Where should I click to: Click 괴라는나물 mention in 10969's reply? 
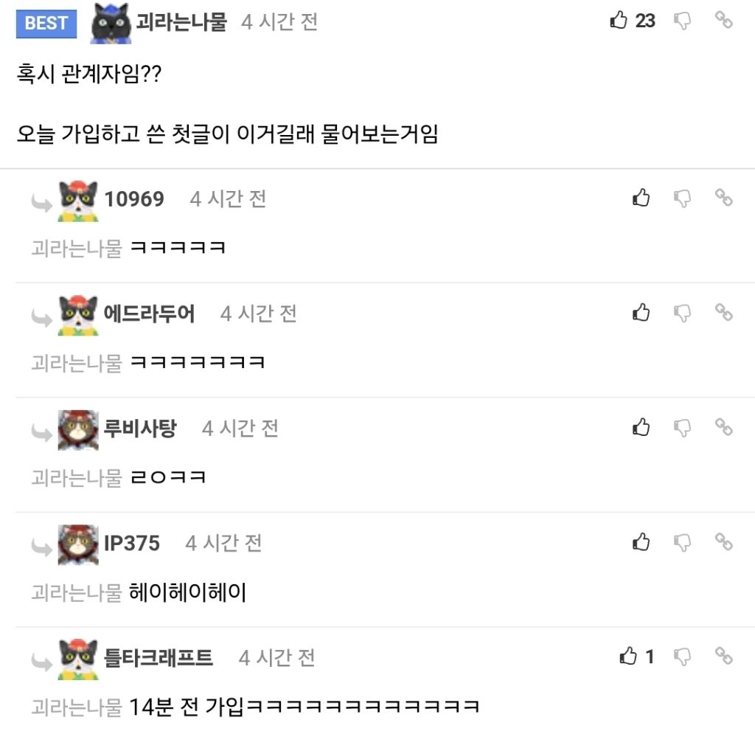tap(77, 248)
